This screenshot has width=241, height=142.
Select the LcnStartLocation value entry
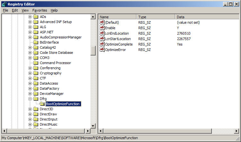click(x=117, y=39)
